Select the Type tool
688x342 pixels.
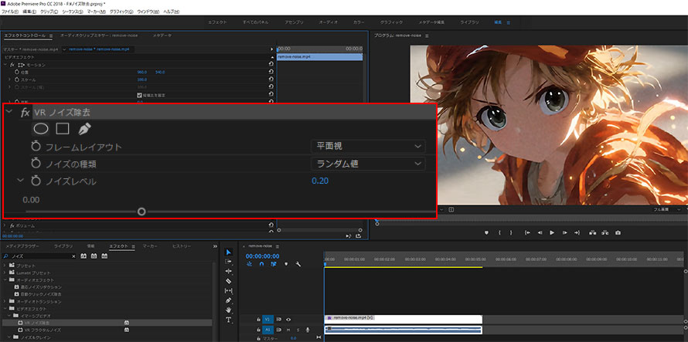(x=229, y=320)
